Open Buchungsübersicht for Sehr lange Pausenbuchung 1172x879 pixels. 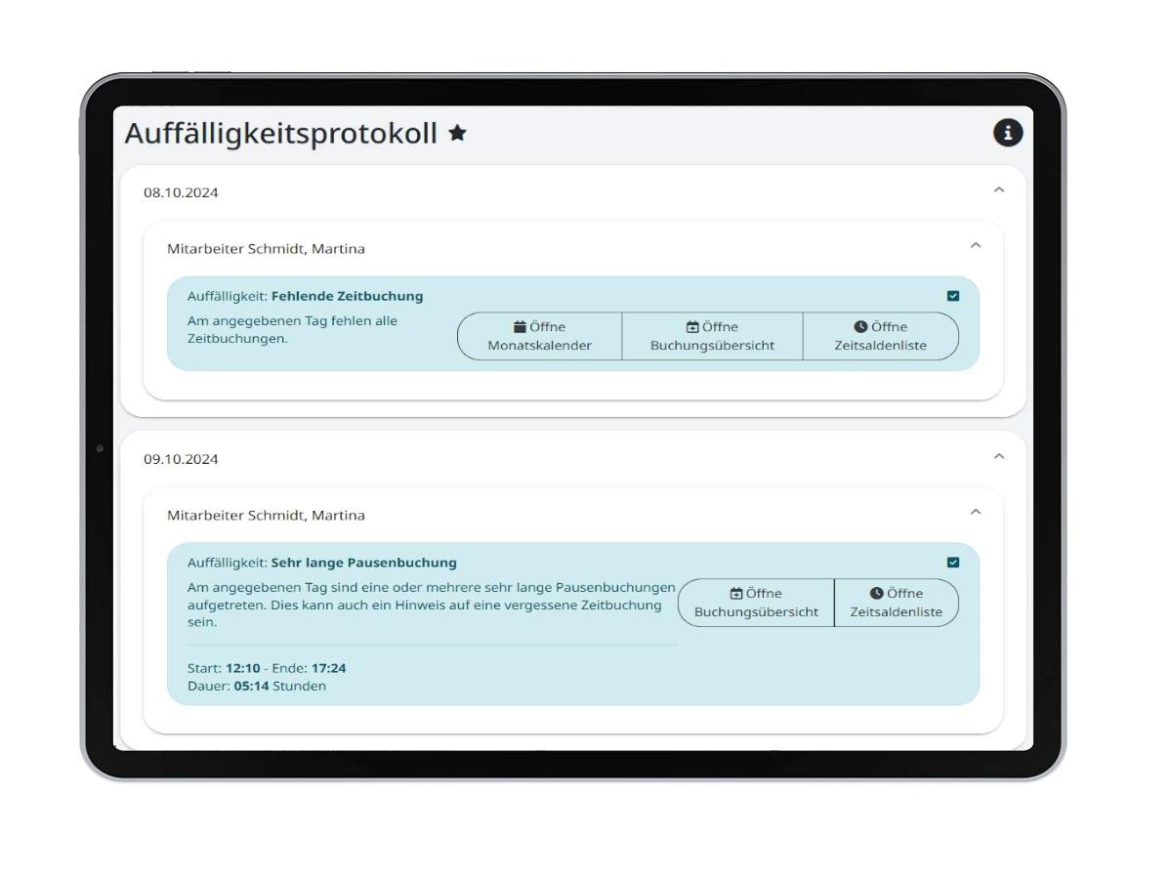coord(756,603)
